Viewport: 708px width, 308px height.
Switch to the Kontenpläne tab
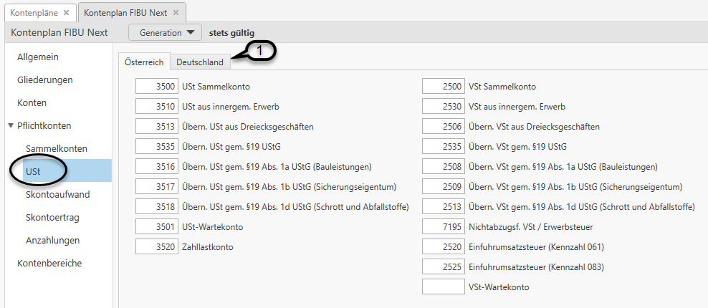[34, 13]
